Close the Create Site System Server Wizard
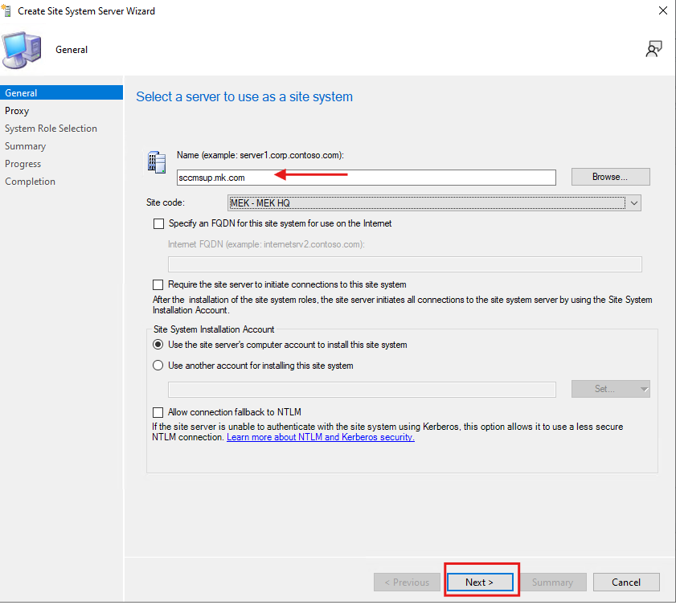 coord(662,11)
